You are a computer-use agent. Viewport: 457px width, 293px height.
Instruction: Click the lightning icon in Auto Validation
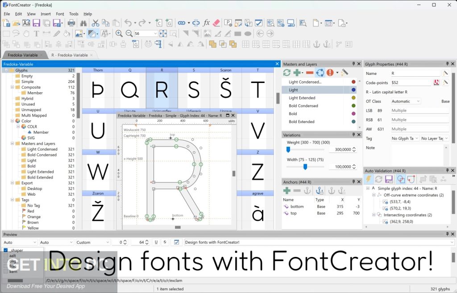[x=369, y=179]
